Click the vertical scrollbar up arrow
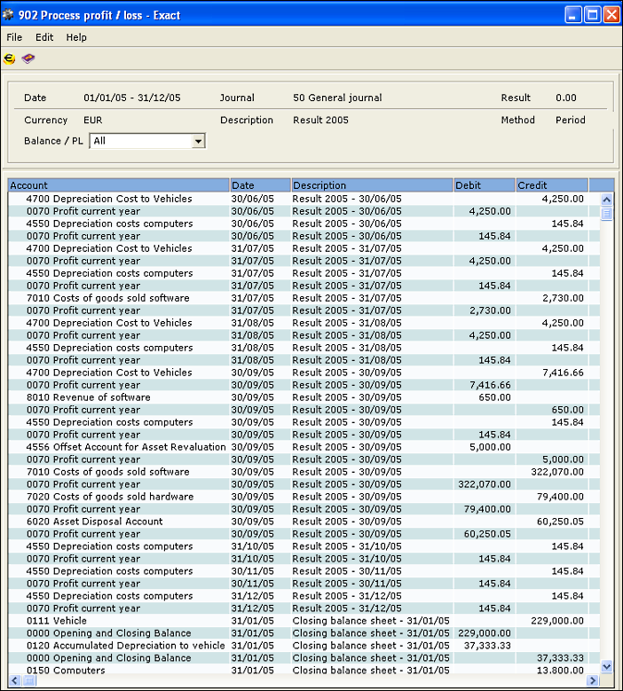The height and width of the screenshot is (691, 623). [607, 200]
